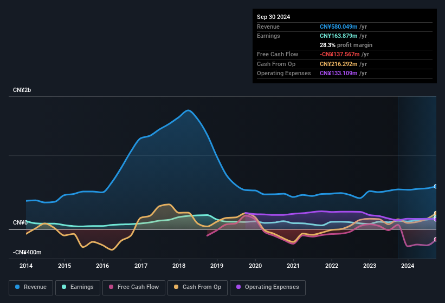The height and width of the screenshot is (303, 445).
Task: Toggle Operating Expenses legend item
Action: [x=268, y=287]
